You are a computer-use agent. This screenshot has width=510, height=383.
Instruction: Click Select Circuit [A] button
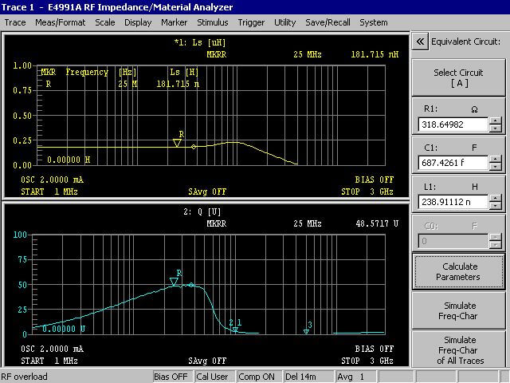459,78
